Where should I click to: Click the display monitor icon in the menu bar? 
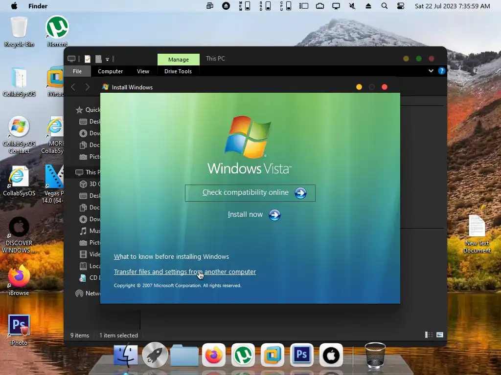[336, 6]
